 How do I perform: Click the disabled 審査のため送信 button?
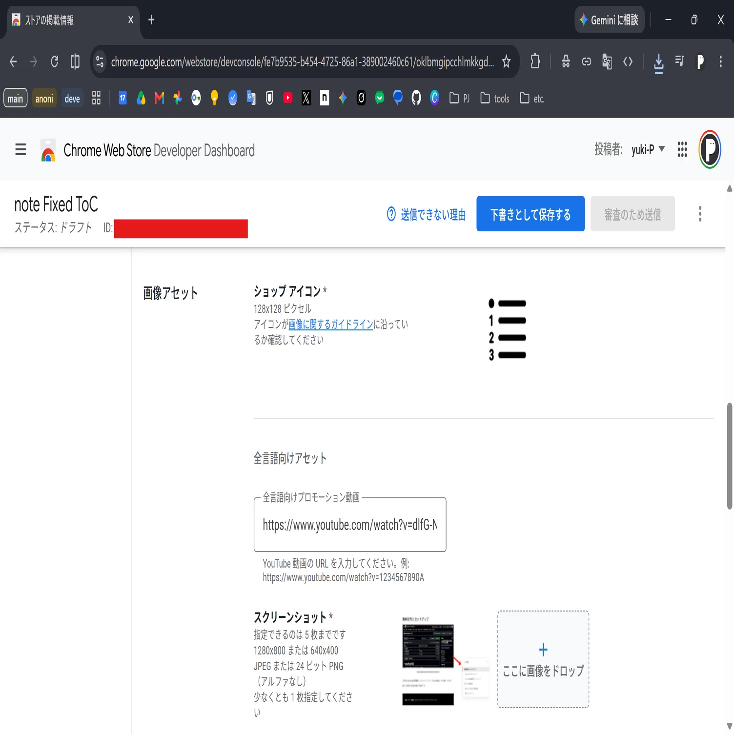point(632,214)
